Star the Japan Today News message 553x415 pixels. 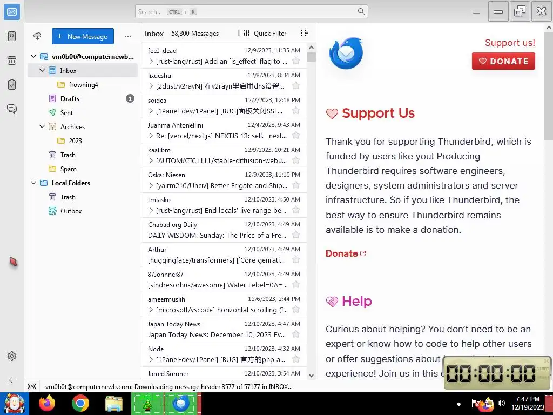click(296, 334)
